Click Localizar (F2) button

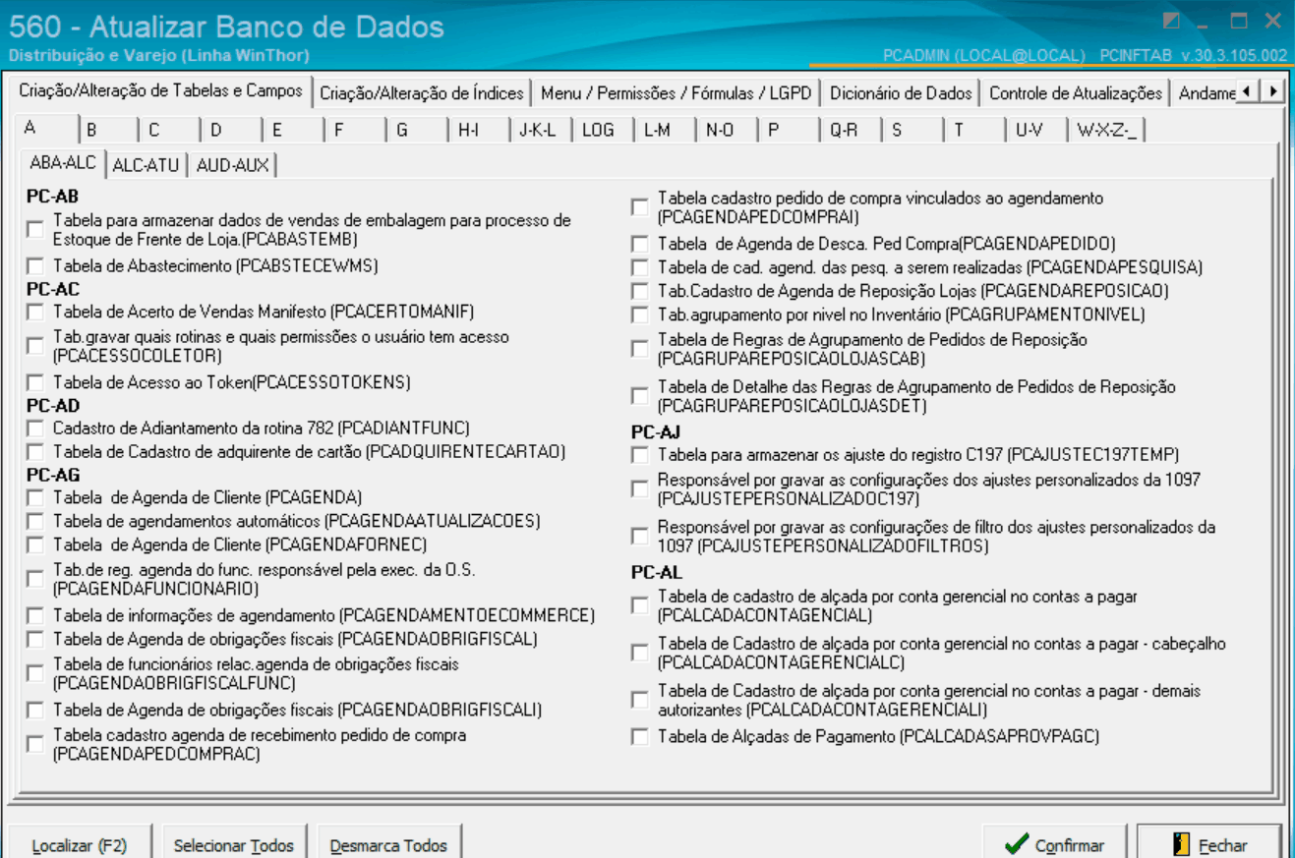click(x=80, y=844)
